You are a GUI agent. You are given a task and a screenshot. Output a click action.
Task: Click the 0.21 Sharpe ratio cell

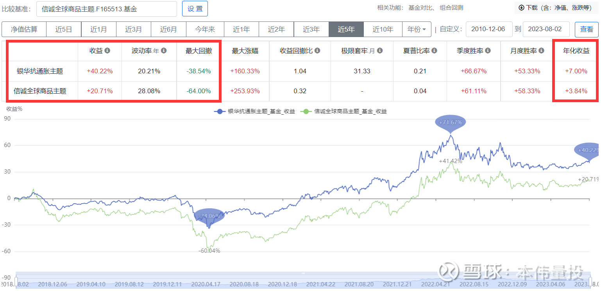point(420,71)
